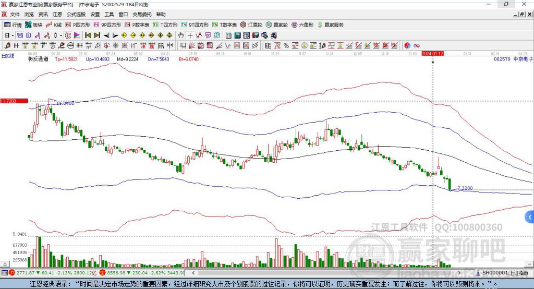Open the T四方形 tool
The image size is (534, 289).
tap(165, 25)
